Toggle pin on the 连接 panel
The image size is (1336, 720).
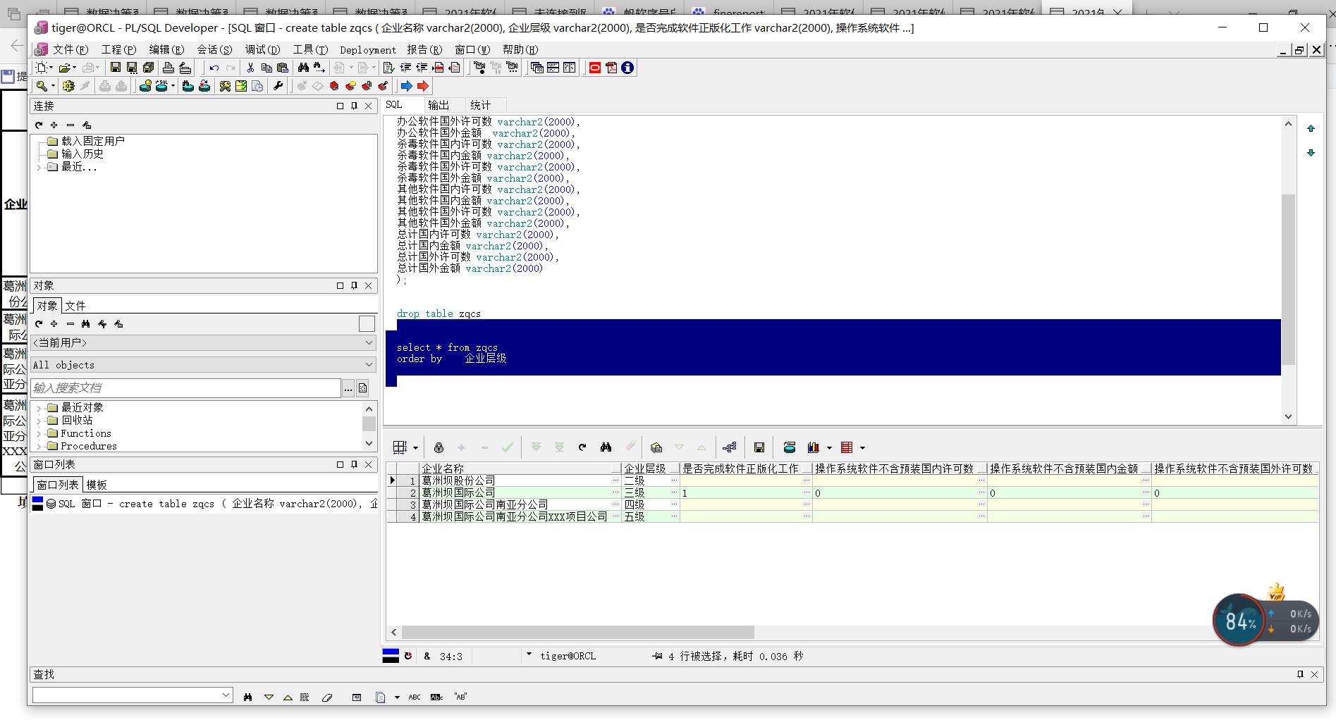pyautogui.click(x=354, y=106)
